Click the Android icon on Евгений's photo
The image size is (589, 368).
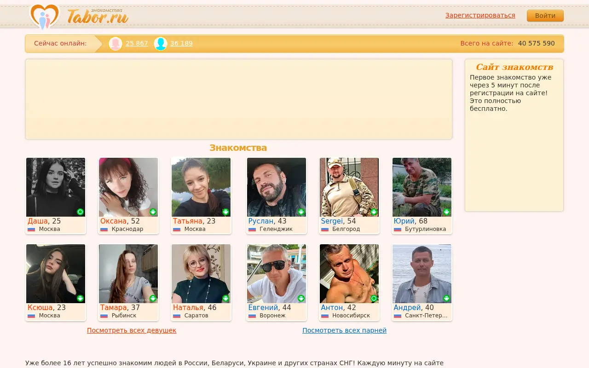[x=301, y=298]
